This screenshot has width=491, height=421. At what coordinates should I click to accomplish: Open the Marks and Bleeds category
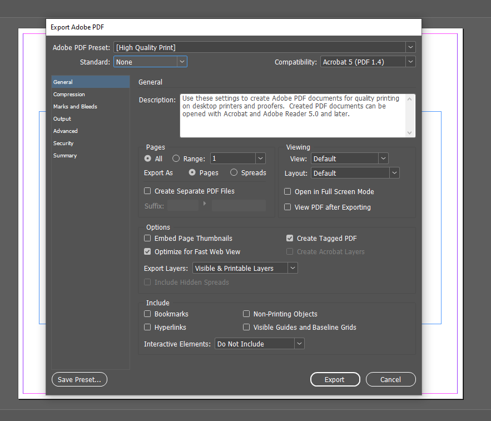point(91,107)
